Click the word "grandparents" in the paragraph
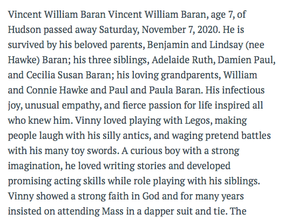This screenshot has height=220, width=284. 190,76
